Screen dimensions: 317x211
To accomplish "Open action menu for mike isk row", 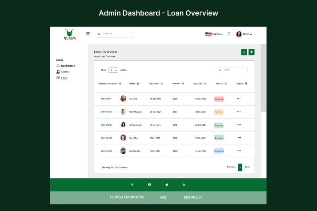I will pyautogui.click(x=239, y=99).
